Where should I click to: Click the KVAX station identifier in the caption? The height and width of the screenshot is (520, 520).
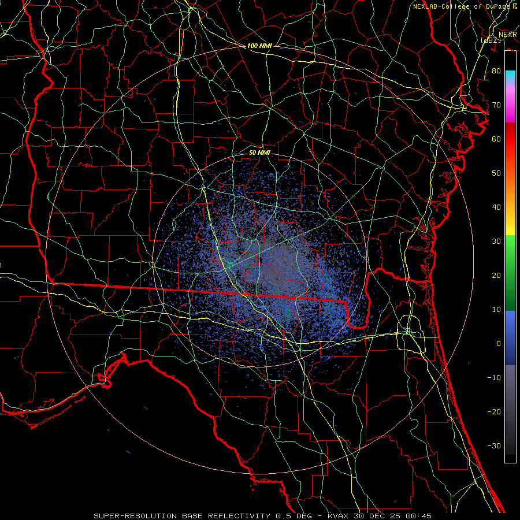point(337,516)
